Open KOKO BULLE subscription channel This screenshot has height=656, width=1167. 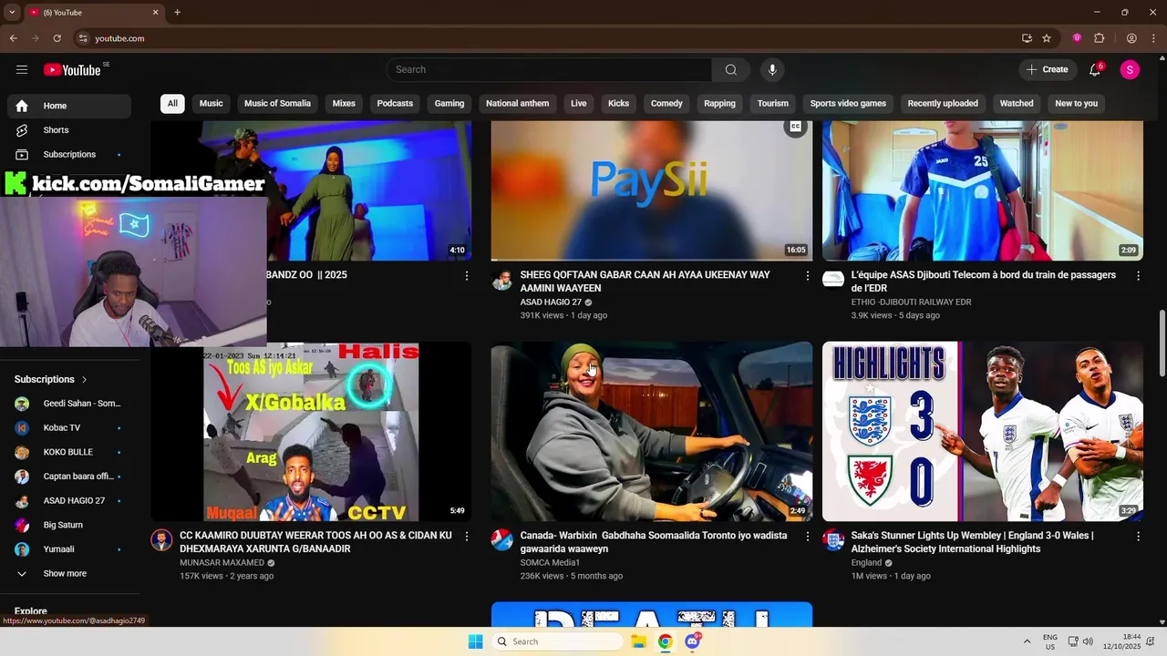(69, 452)
